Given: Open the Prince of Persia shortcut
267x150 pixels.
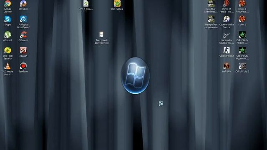Looking at the screenshot, I should pyautogui.click(x=227, y=4).
